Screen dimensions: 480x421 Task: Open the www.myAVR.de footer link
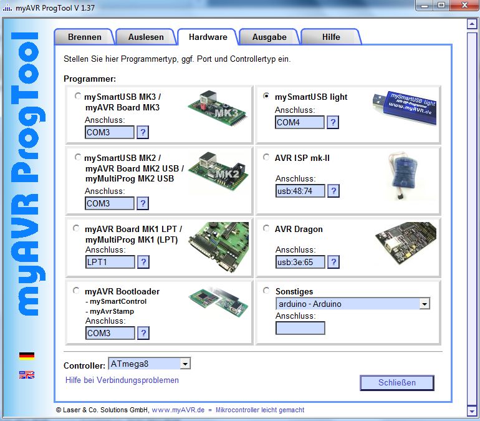[x=178, y=410]
